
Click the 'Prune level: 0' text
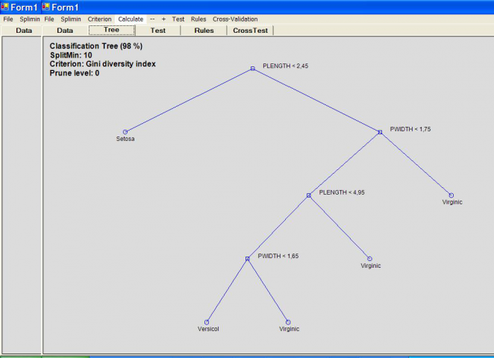(x=75, y=73)
